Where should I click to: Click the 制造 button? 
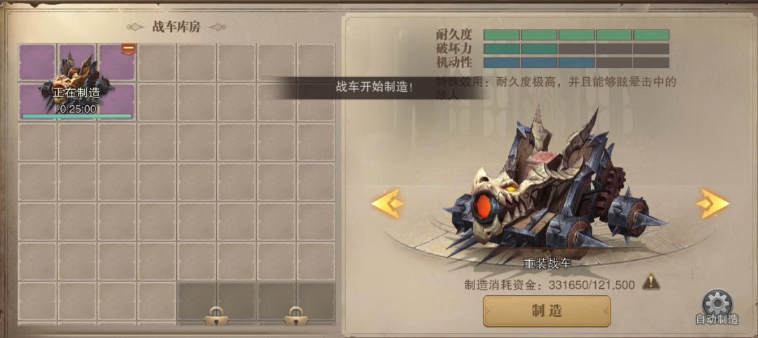[x=546, y=311]
